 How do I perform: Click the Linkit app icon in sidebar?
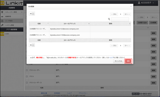click(x=2, y=34)
